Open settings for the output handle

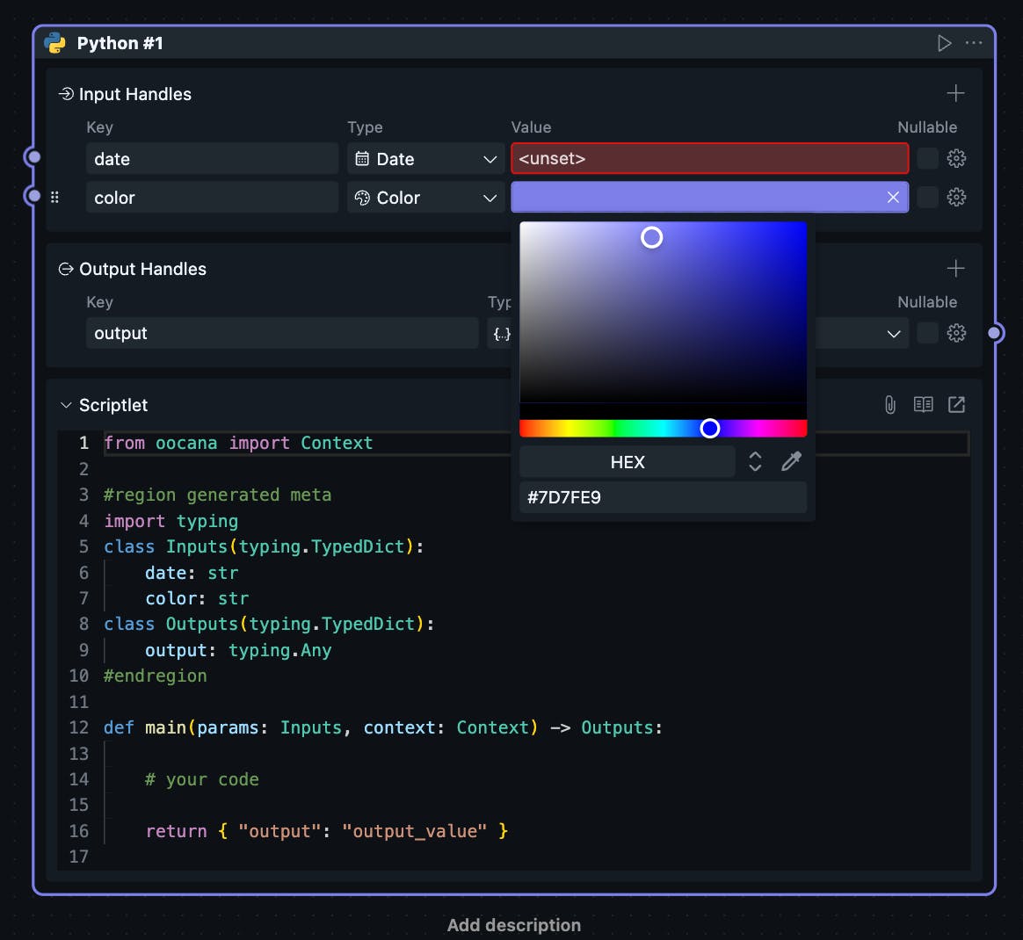click(956, 333)
